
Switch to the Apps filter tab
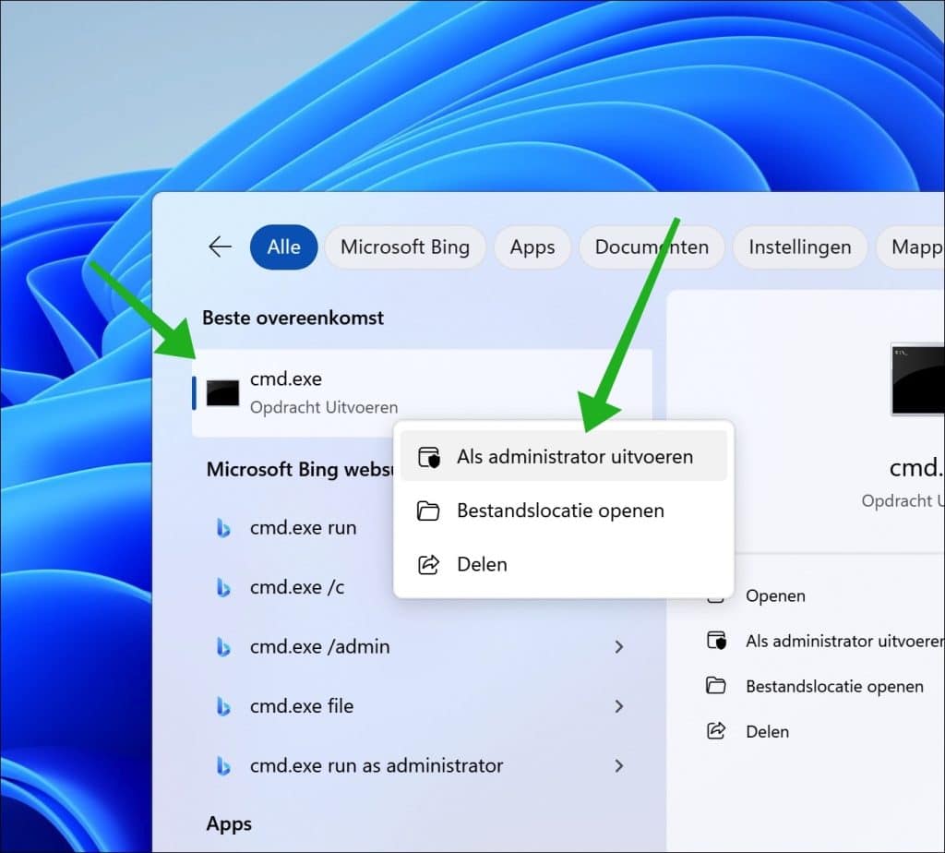532,247
